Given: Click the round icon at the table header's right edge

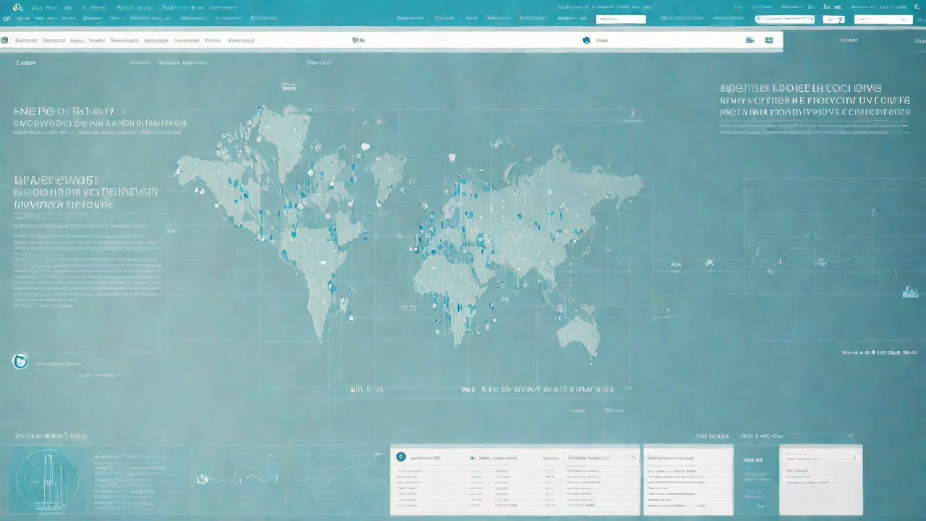Looking at the screenshot, I should [632, 457].
